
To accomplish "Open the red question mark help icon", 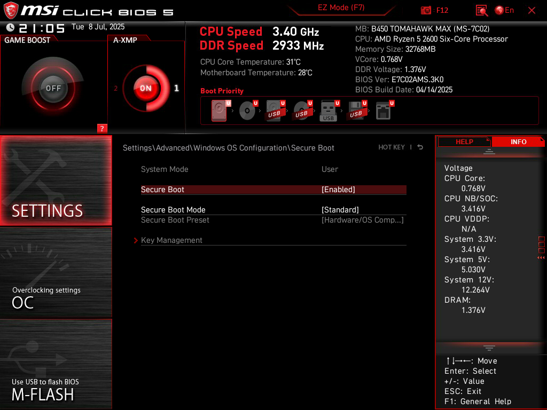I will click(x=102, y=128).
